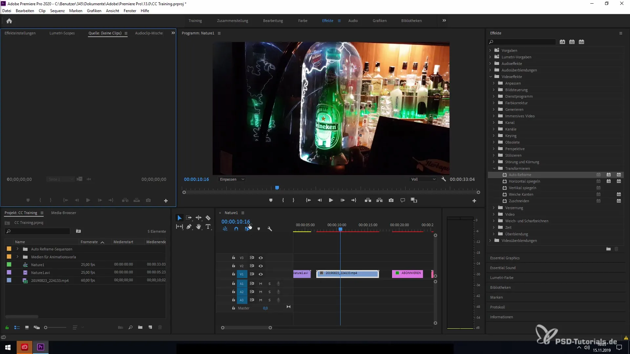Image resolution: width=630 pixels, height=354 pixels.
Task: Click the Lift button in Program monitor
Action: [368, 200]
